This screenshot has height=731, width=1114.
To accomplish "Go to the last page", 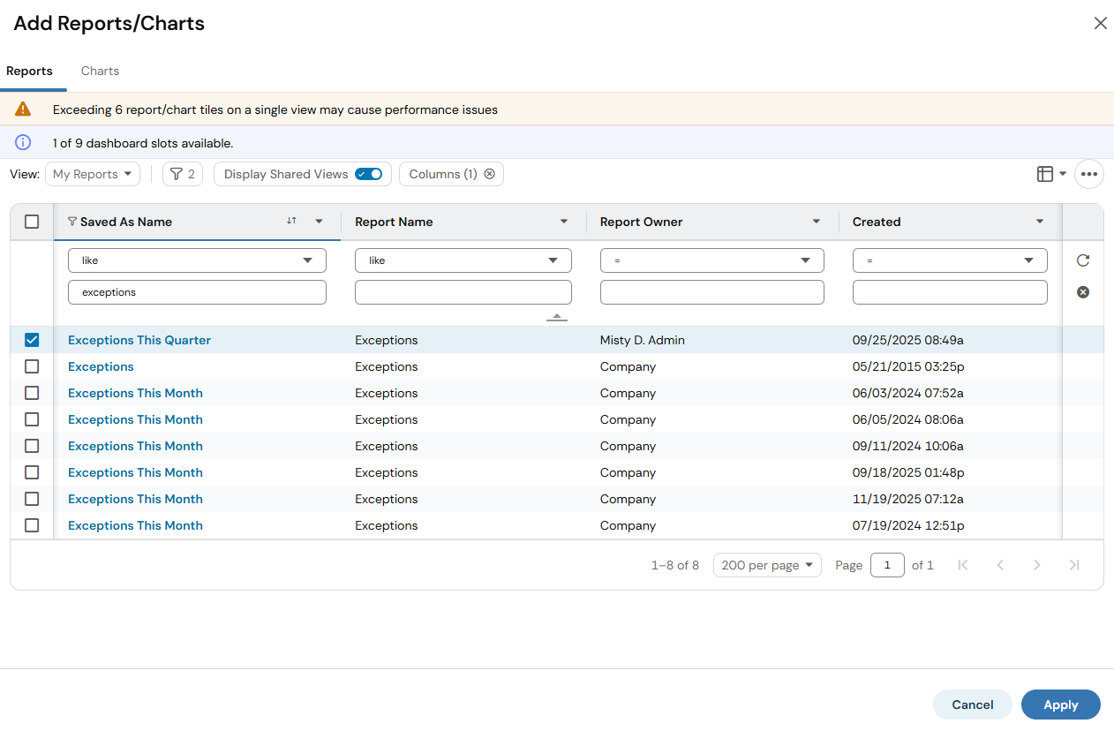I will (x=1074, y=565).
